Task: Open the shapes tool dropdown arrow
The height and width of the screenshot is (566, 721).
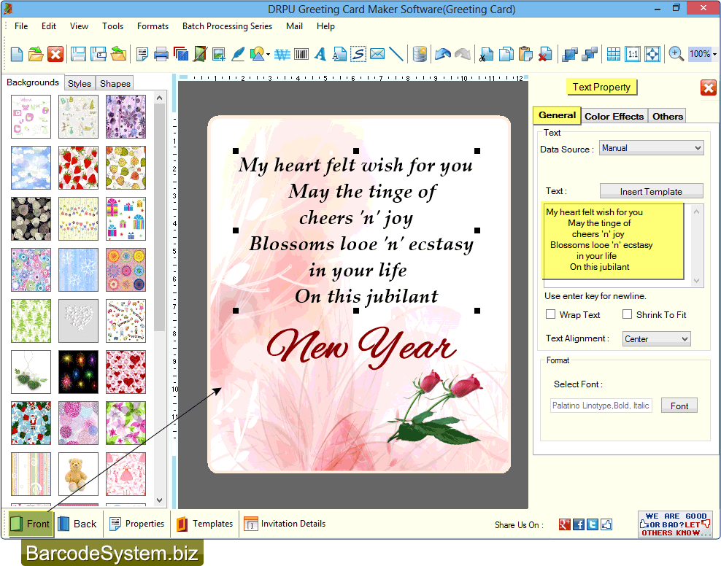Action: tap(268, 55)
